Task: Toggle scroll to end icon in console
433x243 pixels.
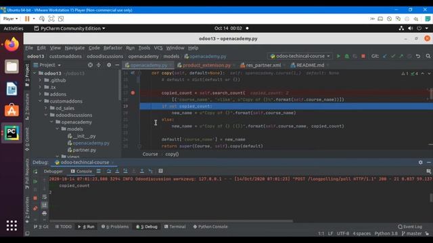Action: tap(45, 205)
